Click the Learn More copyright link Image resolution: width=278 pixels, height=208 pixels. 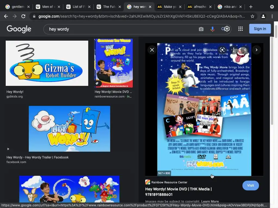(210, 201)
